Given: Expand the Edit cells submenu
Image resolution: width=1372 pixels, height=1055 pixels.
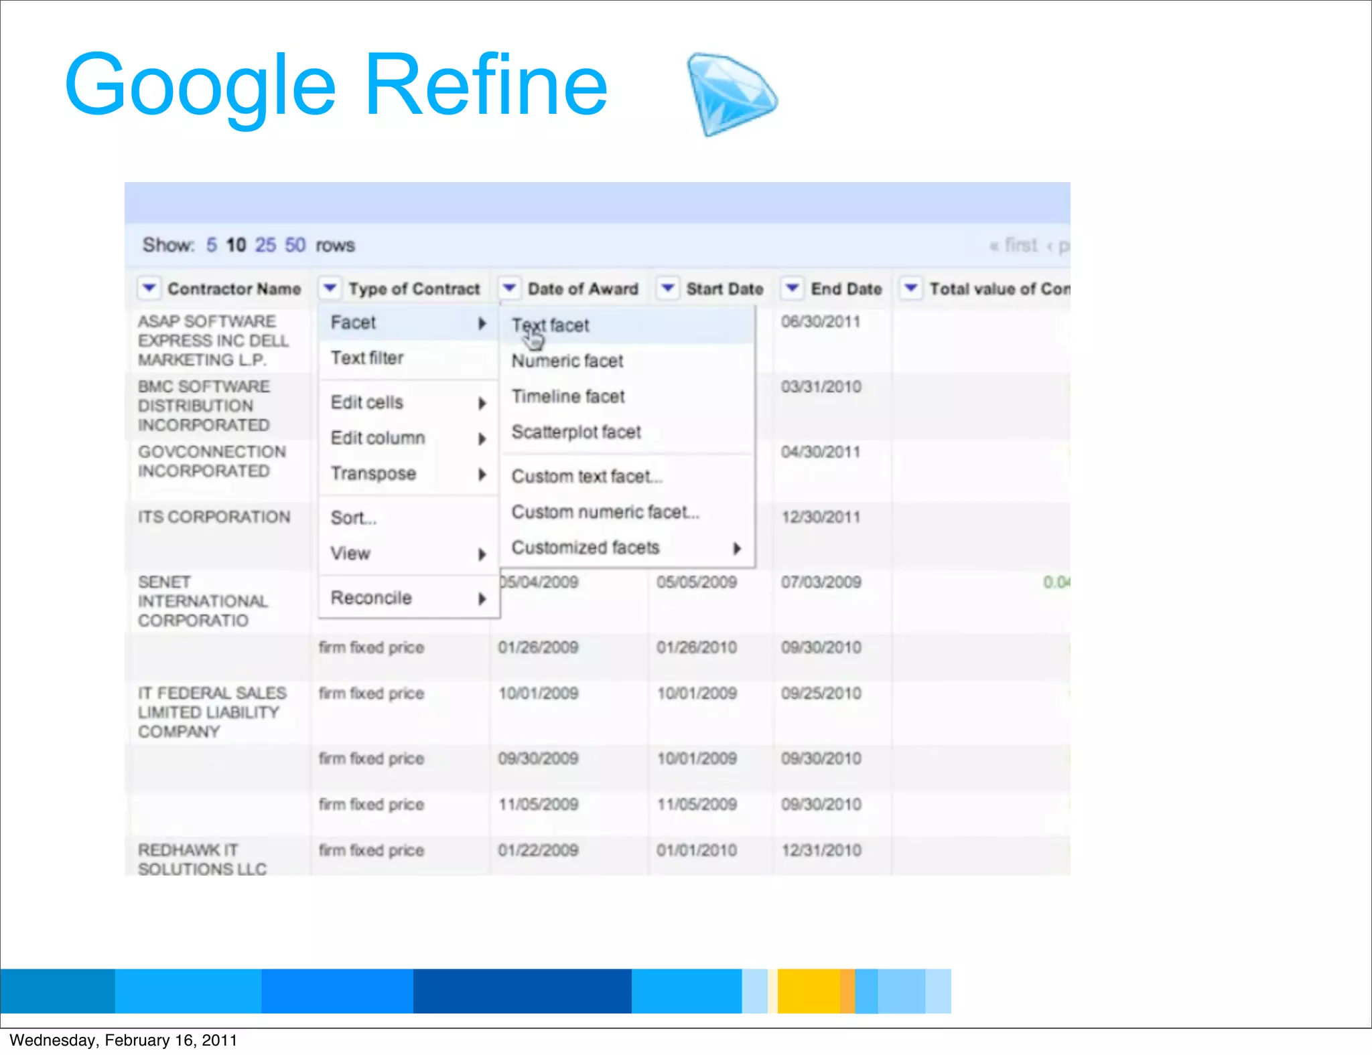Looking at the screenshot, I should [408, 402].
